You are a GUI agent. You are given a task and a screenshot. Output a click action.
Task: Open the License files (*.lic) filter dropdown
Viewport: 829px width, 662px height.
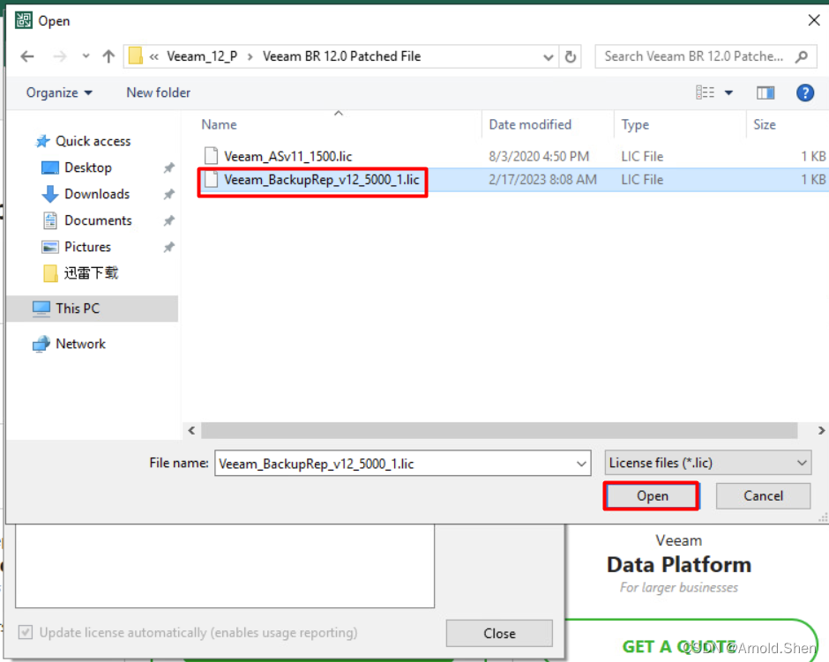click(707, 463)
